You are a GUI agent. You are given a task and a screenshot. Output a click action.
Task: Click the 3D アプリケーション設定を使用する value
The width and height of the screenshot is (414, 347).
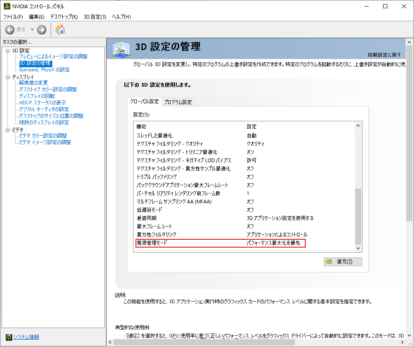pyautogui.click(x=280, y=218)
